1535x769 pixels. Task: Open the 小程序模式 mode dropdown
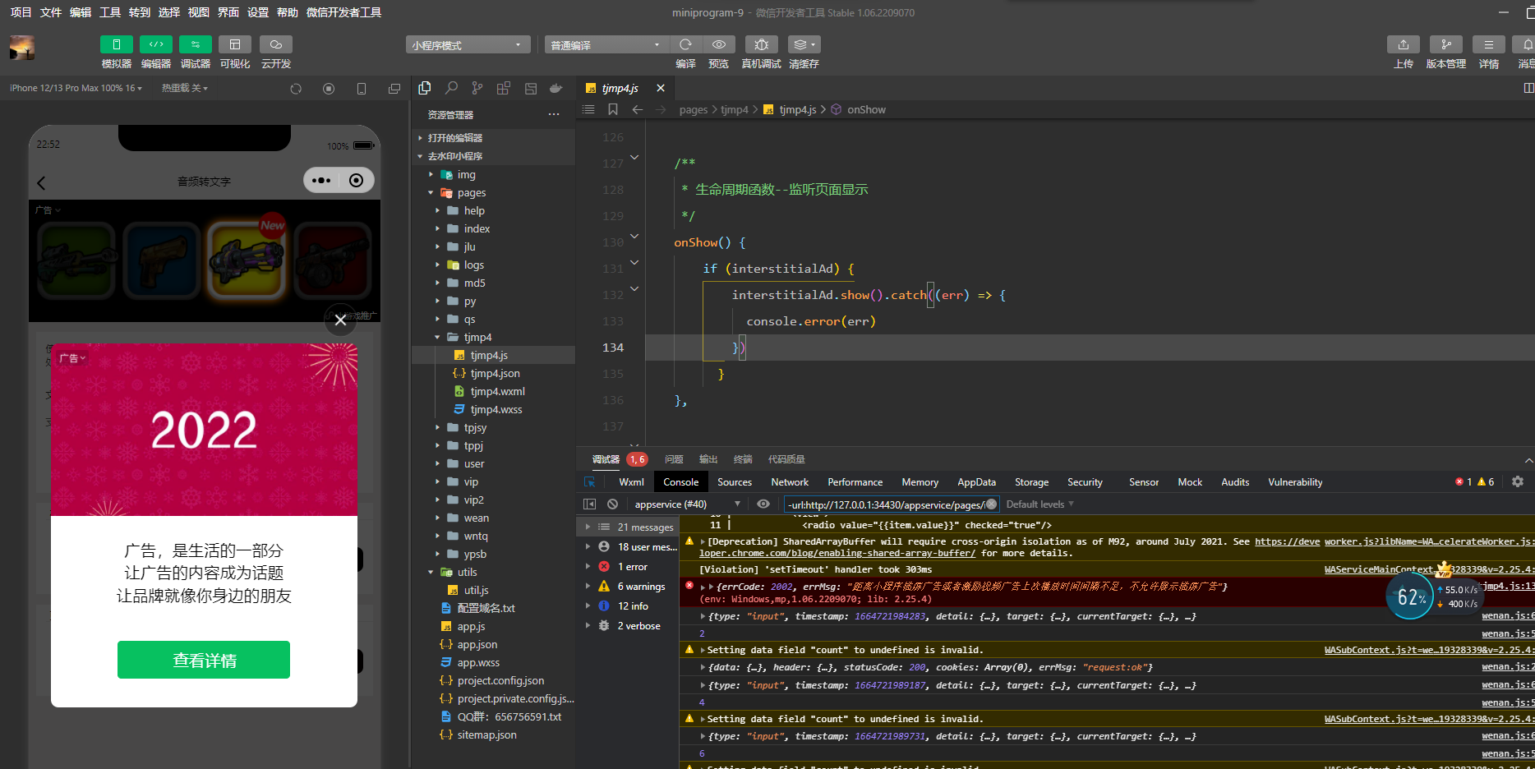[467, 45]
